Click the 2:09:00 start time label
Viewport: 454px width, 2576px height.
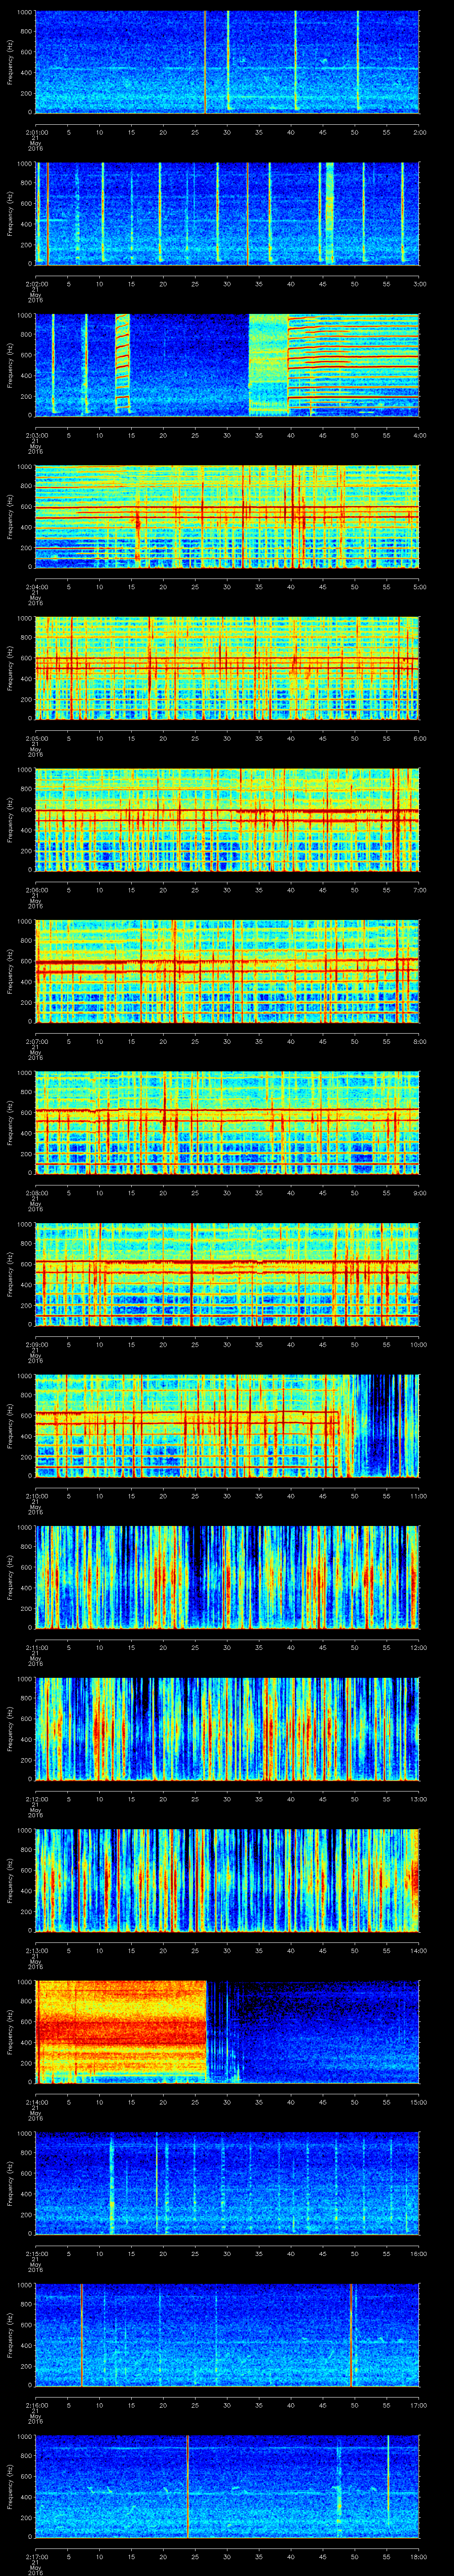[36, 1344]
